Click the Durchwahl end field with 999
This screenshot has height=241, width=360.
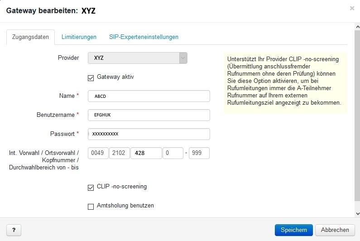(x=199, y=153)
